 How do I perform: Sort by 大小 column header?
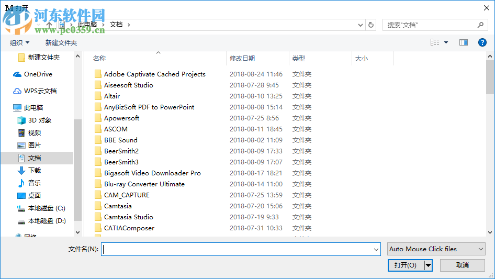tap(362, 59)
